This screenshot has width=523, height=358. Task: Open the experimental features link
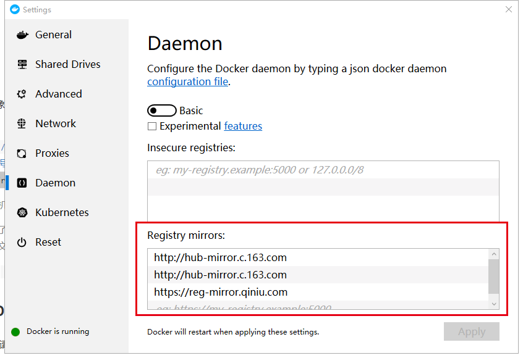(243, 127)
